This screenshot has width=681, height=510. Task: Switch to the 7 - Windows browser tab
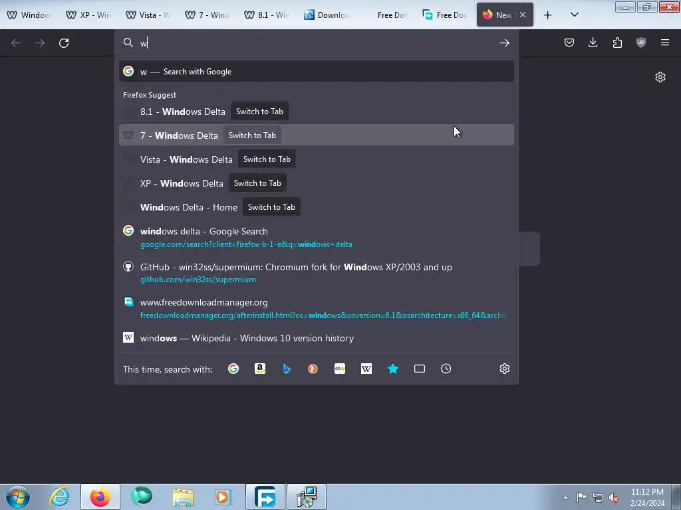207,15
